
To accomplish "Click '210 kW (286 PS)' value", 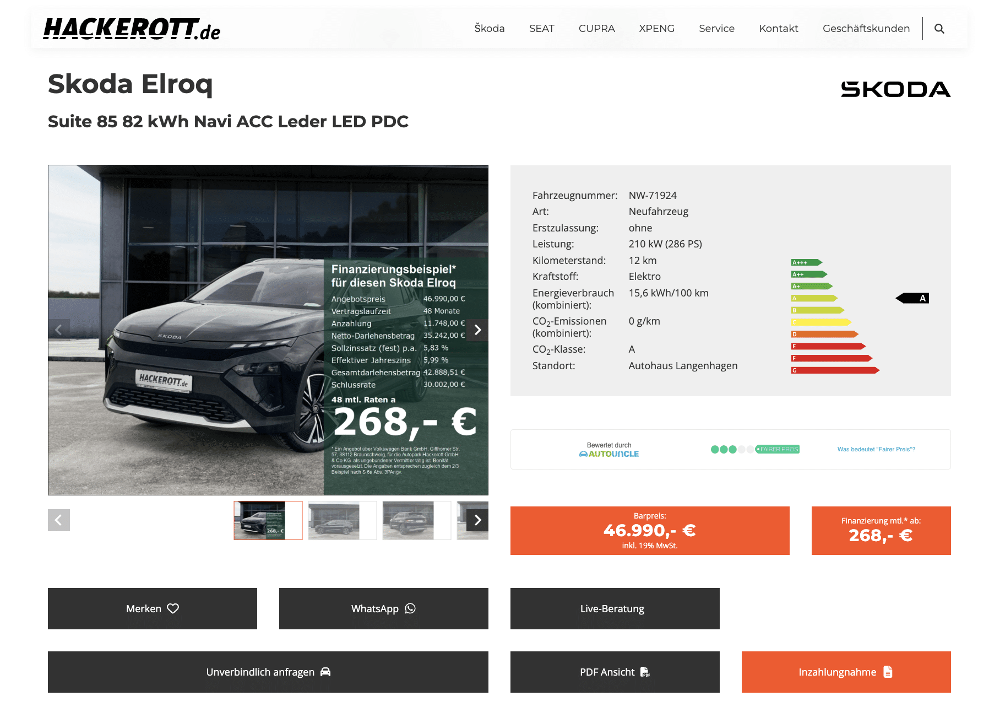I will [665, 244].
